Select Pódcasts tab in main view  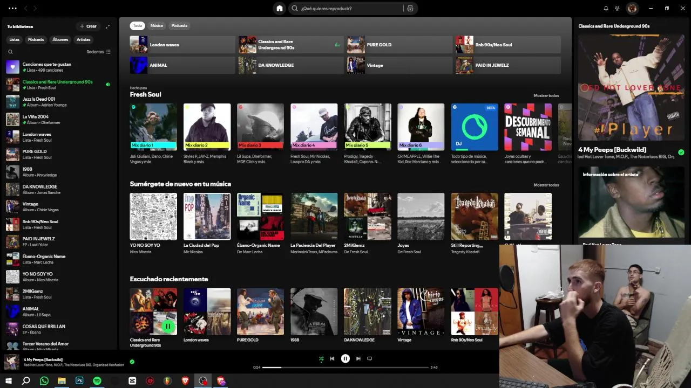(179, 25)
